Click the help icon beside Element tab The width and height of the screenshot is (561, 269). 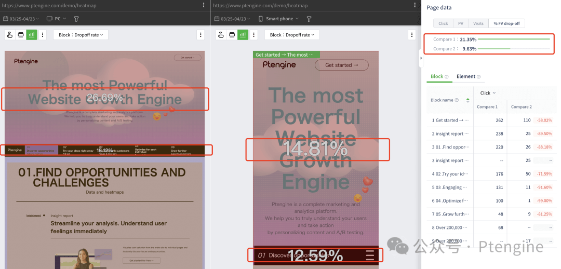click(x=478, y=77)
